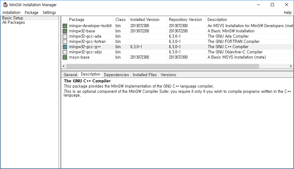Toggle msys-base package checkbox
The width and height of the screenshot is (294, 169).
click(65, 57)
